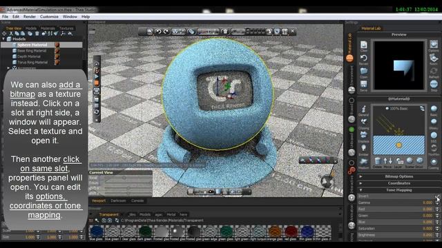Click scissors cut icon in tree toolbar
Viewport: 442px width, 248px height.
pos(11,34)
